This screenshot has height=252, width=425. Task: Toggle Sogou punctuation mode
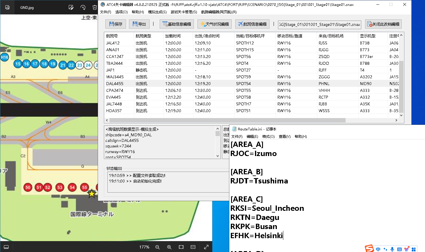click(x=385, y=249)
